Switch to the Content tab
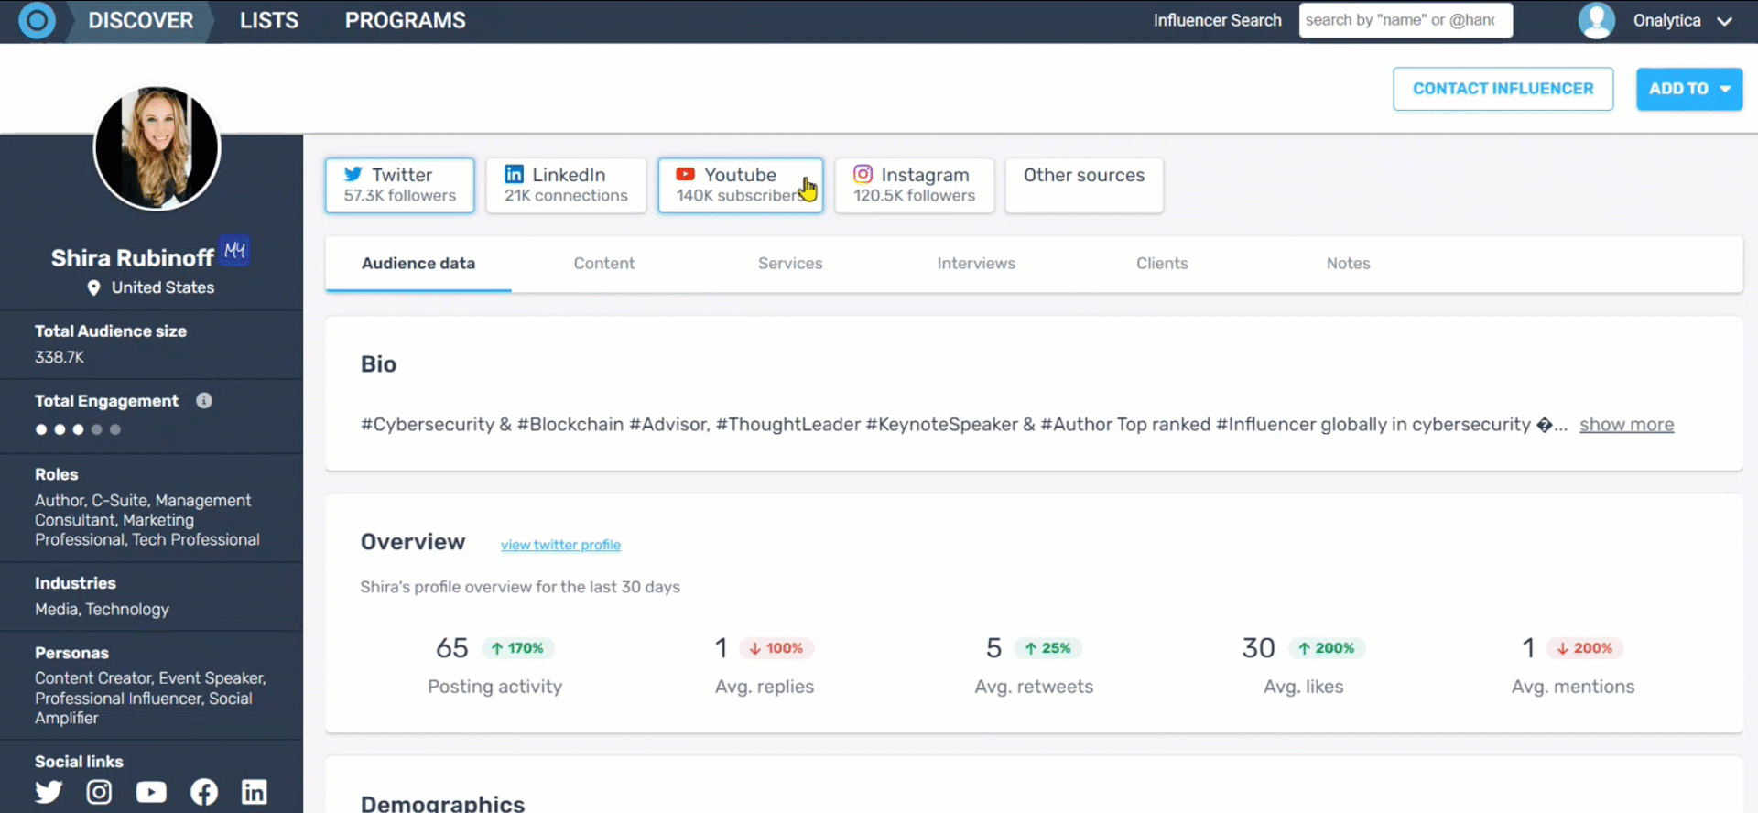 click(603, 264)
